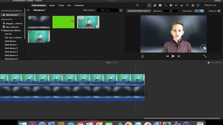Switch to the 'Мой материал' tab
This screenshot has width=223, height=125.
click(39, 6)
